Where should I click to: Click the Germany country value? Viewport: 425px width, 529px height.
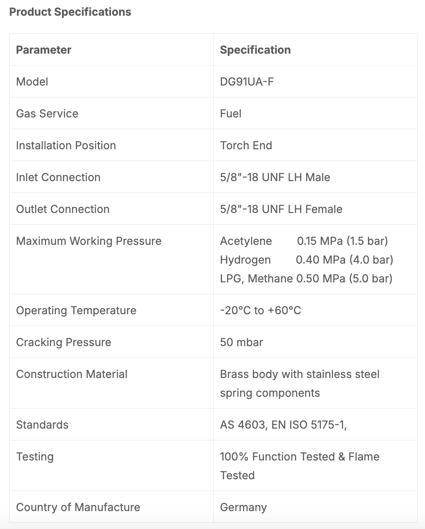243,507
